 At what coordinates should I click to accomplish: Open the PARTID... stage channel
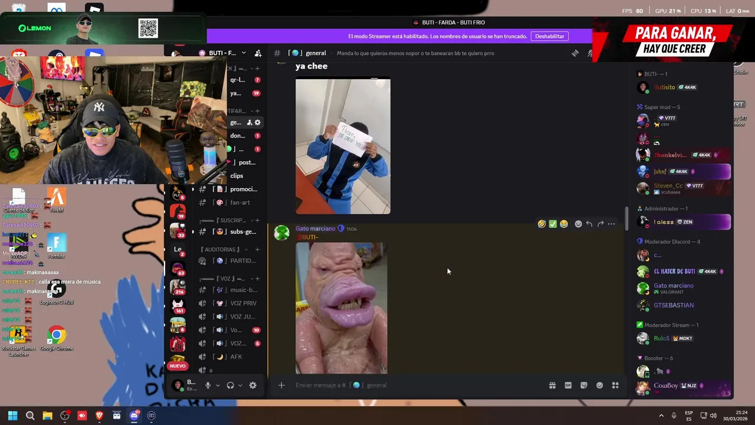pyautogui.click(x=230, y=261)
